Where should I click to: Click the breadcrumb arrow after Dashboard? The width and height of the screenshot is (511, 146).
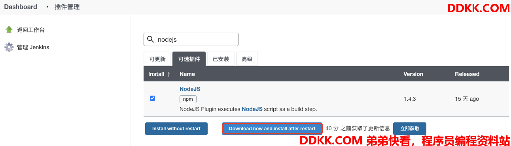(47, 7)
